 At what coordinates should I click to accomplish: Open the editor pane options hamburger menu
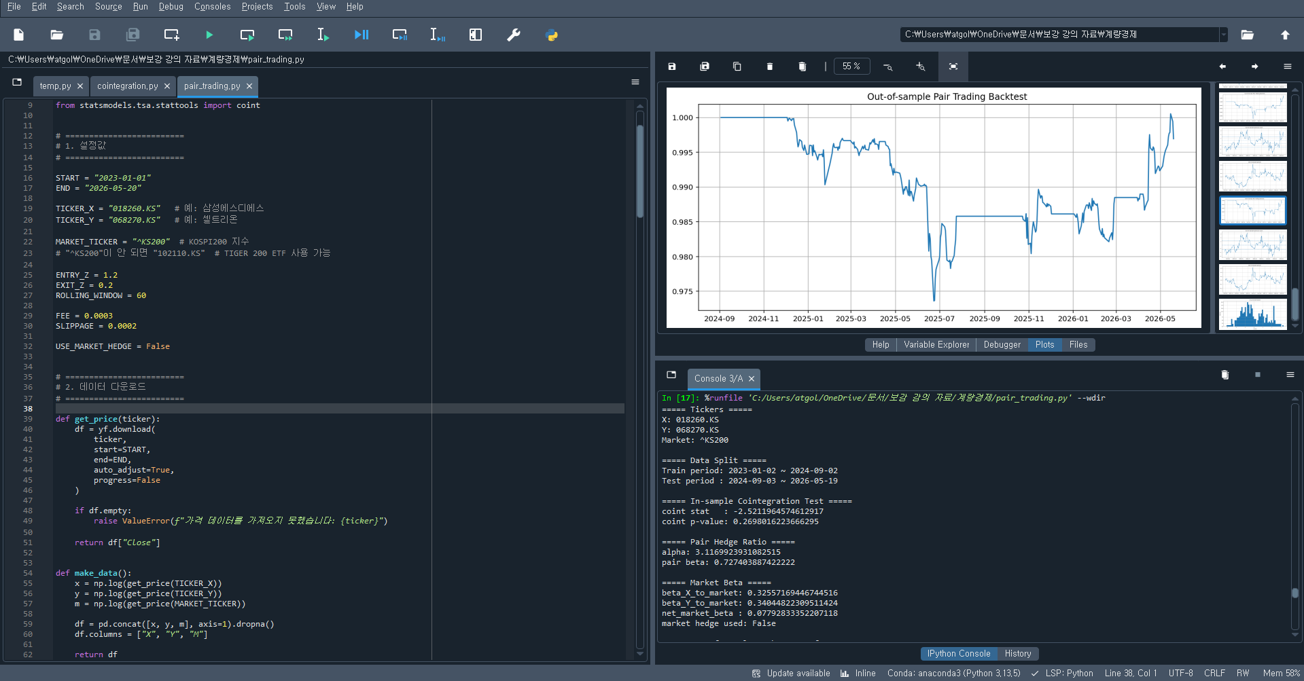[x=635, y=82]
